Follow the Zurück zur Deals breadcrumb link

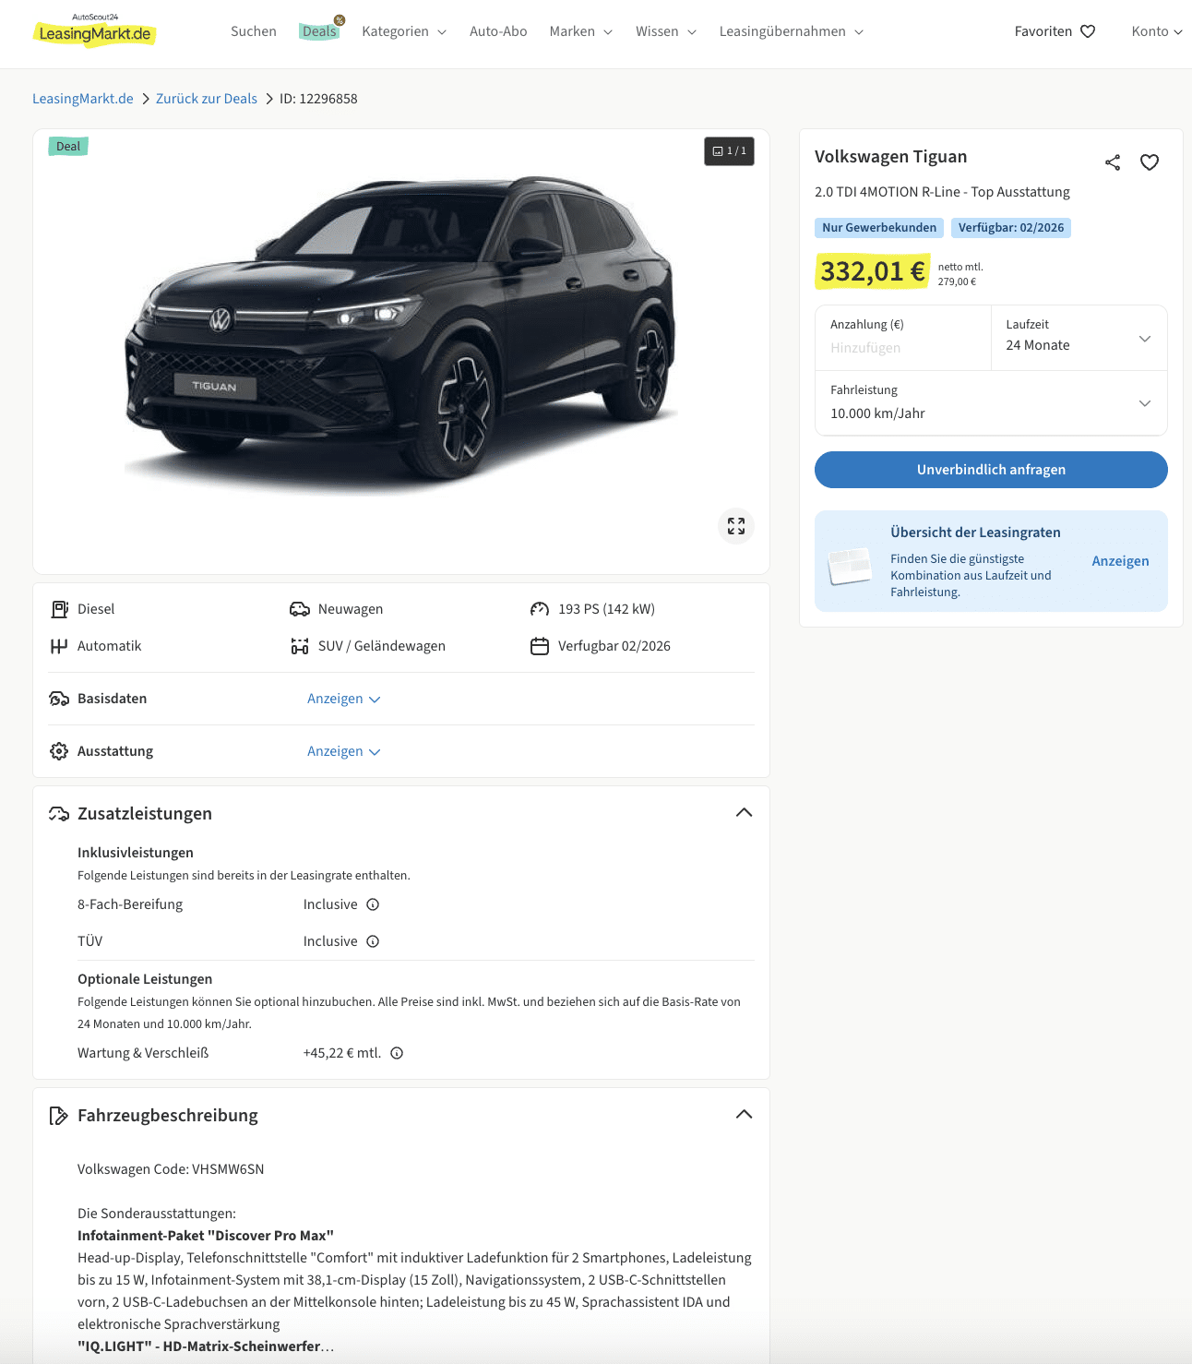(x=207, y=99)
